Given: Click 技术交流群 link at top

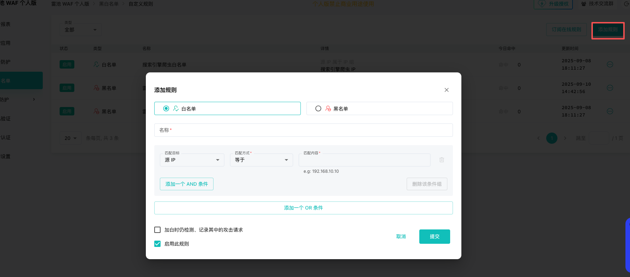Looking at the screenshot, I should pyautogui.click(x=597, y=4).
